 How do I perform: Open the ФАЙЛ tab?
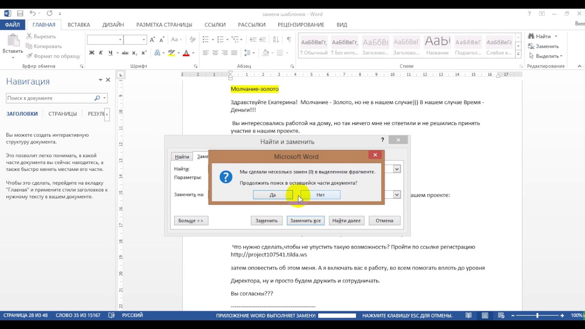point(12,25)
